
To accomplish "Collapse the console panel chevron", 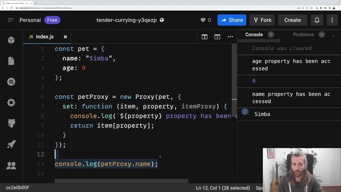I will pyautogui.click(x=334, y=36).
